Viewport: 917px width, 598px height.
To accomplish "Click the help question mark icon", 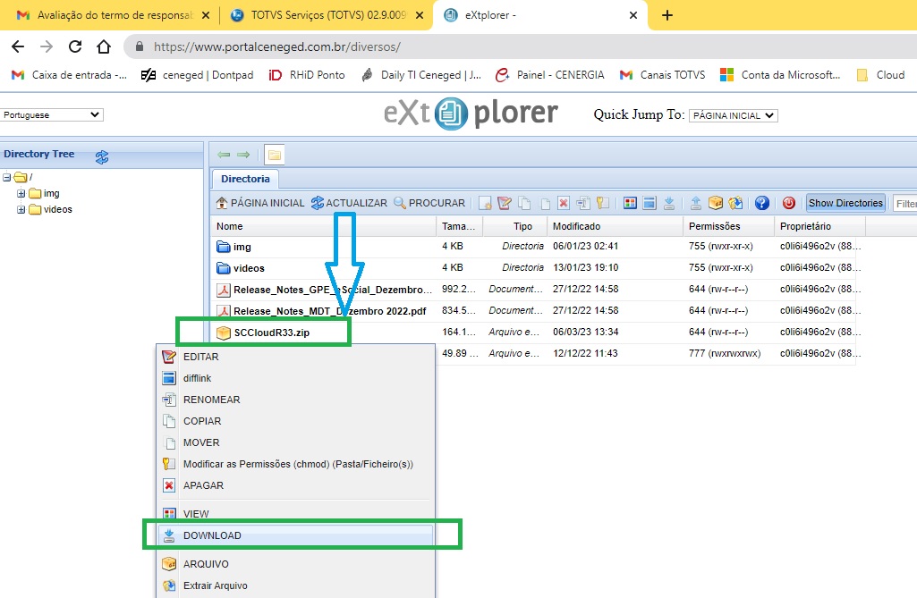I will (762, 203).
